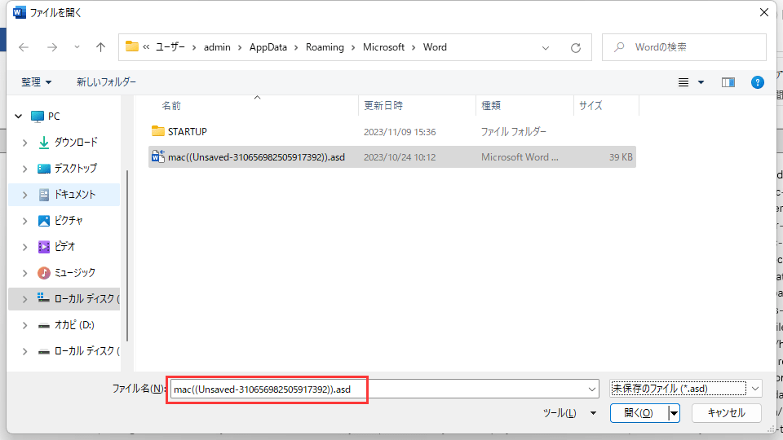This screenshot has width=783, height=440.
Task: Click the folder icon in address bar
Action: tap(132, 46)
